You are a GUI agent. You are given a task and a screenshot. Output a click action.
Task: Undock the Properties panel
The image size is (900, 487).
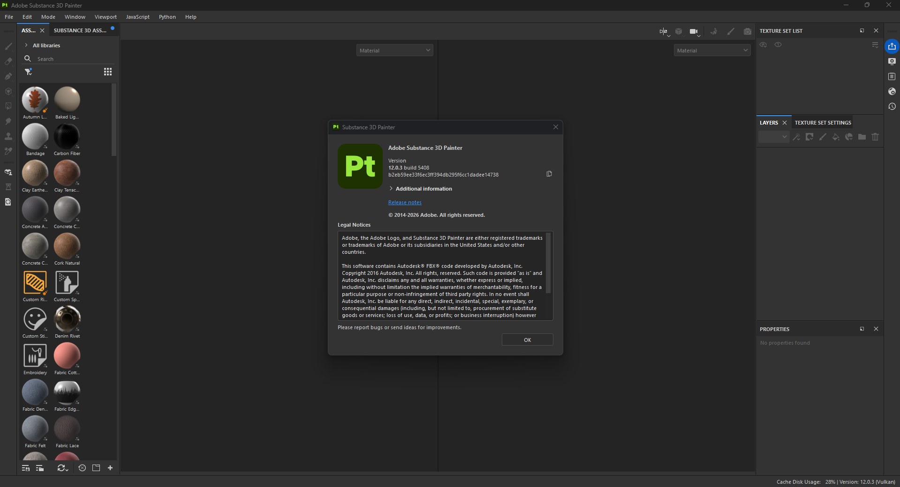point(862,329)
